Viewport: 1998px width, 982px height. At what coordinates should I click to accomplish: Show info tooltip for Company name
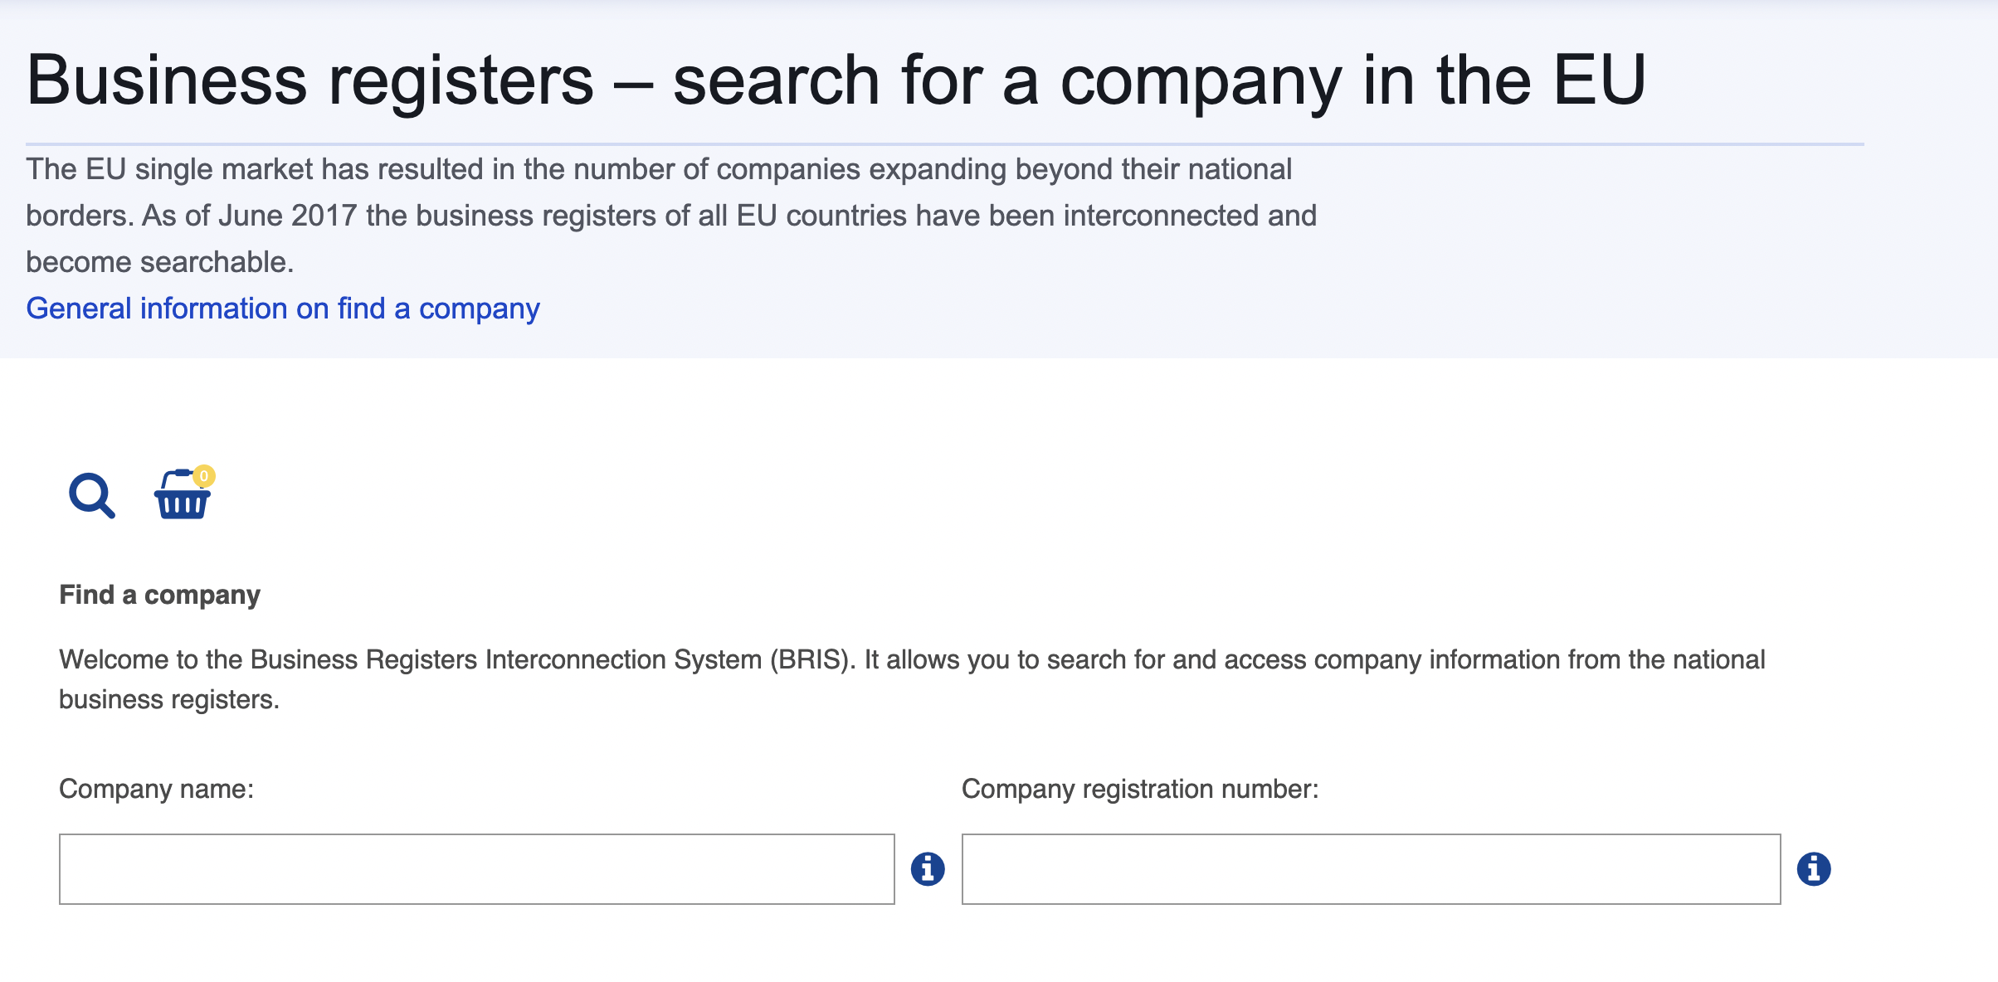click(x=928, y=869)
